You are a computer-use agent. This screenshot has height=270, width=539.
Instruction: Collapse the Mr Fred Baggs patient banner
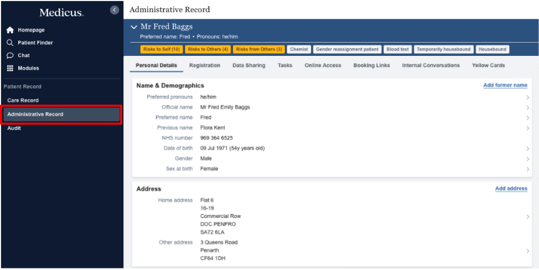133,27
